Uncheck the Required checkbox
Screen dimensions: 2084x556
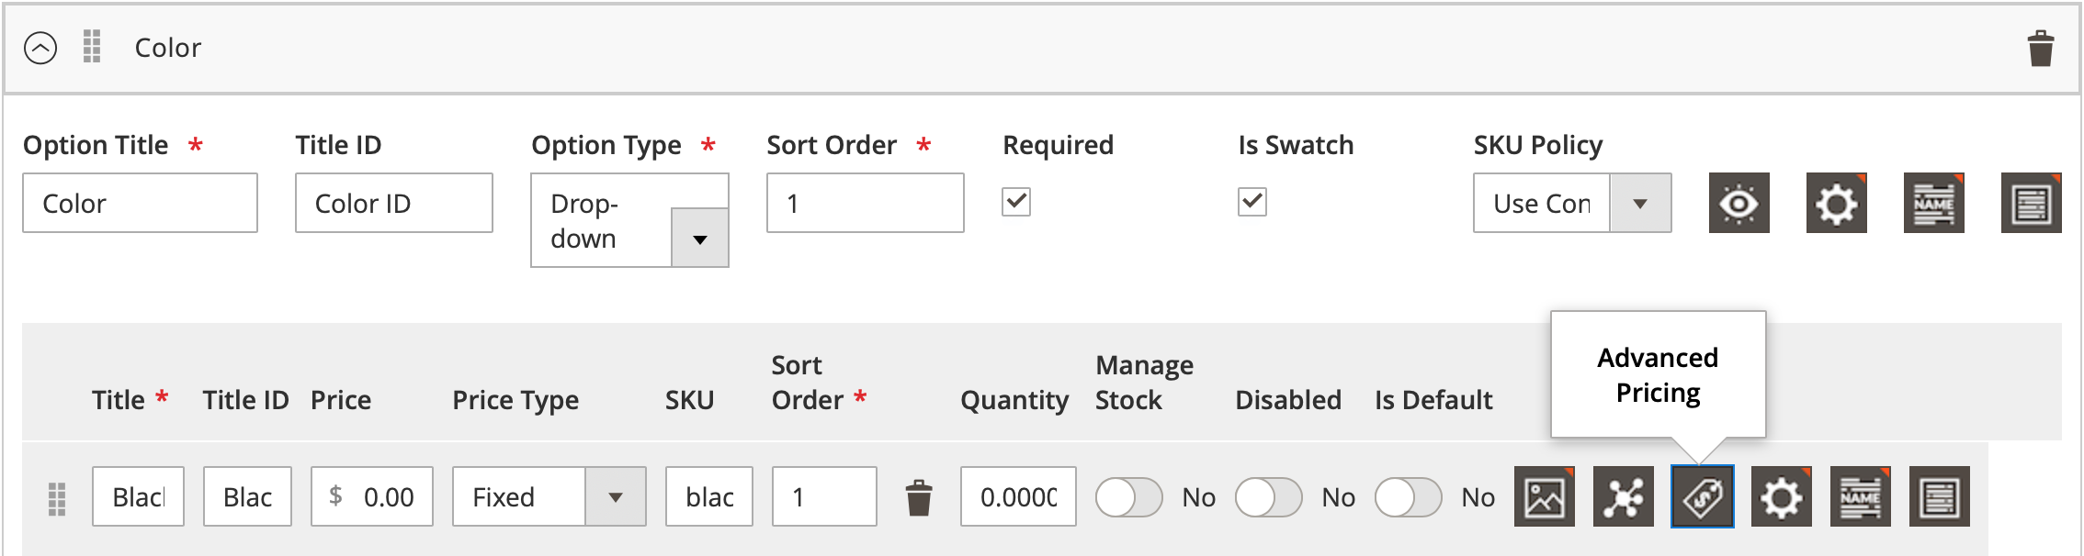point(1016,202)
